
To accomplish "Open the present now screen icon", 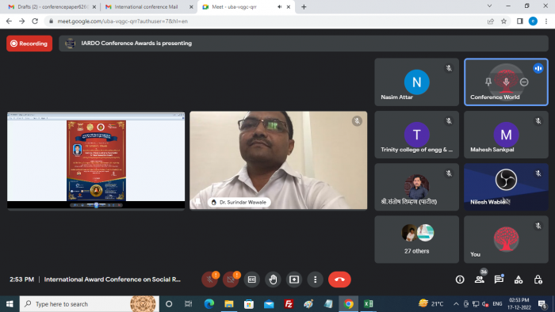I will [x=294, y=280].
